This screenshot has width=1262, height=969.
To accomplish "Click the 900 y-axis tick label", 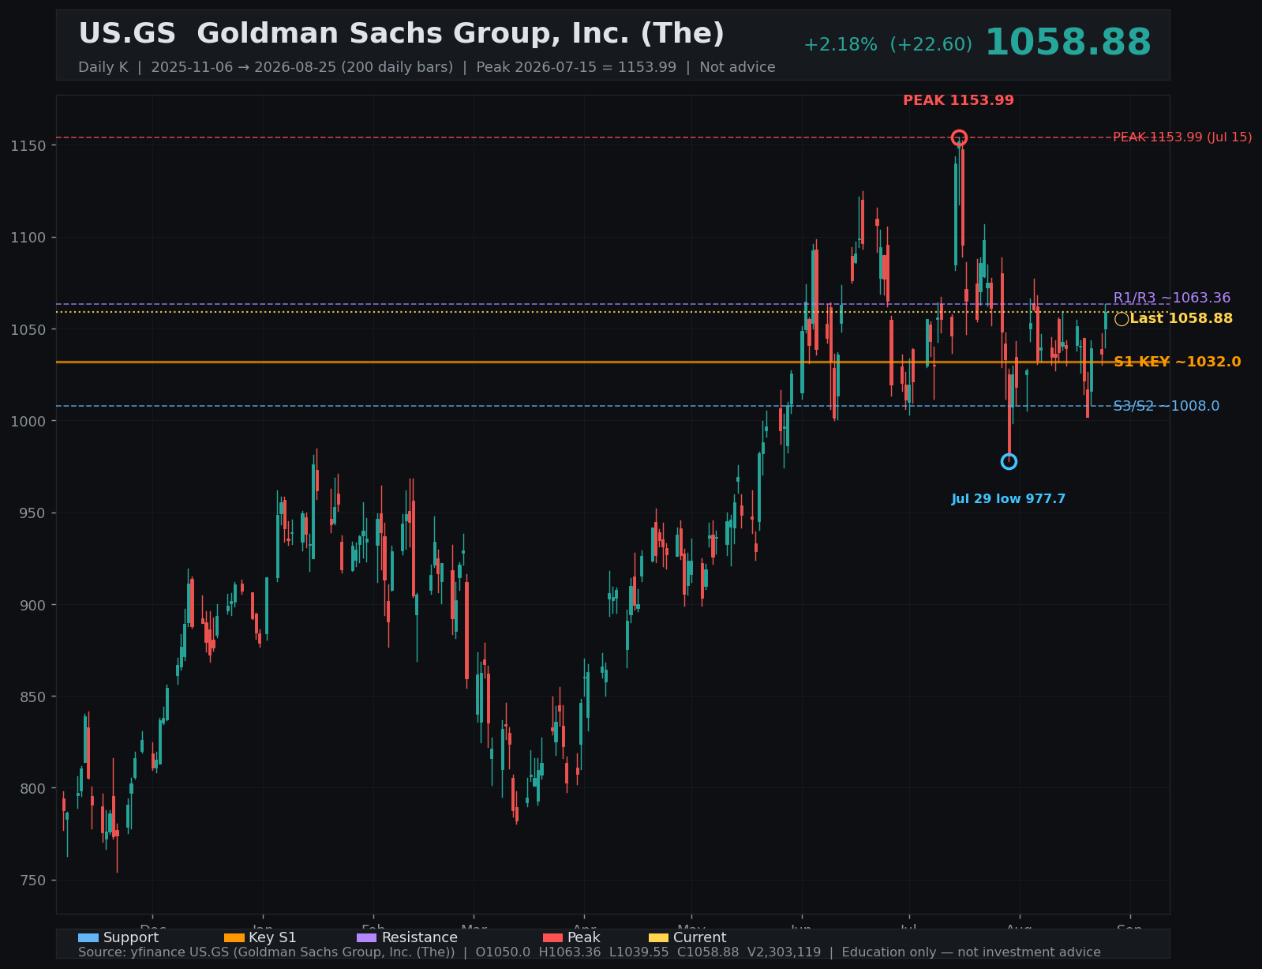I will (x=32, y=605).
